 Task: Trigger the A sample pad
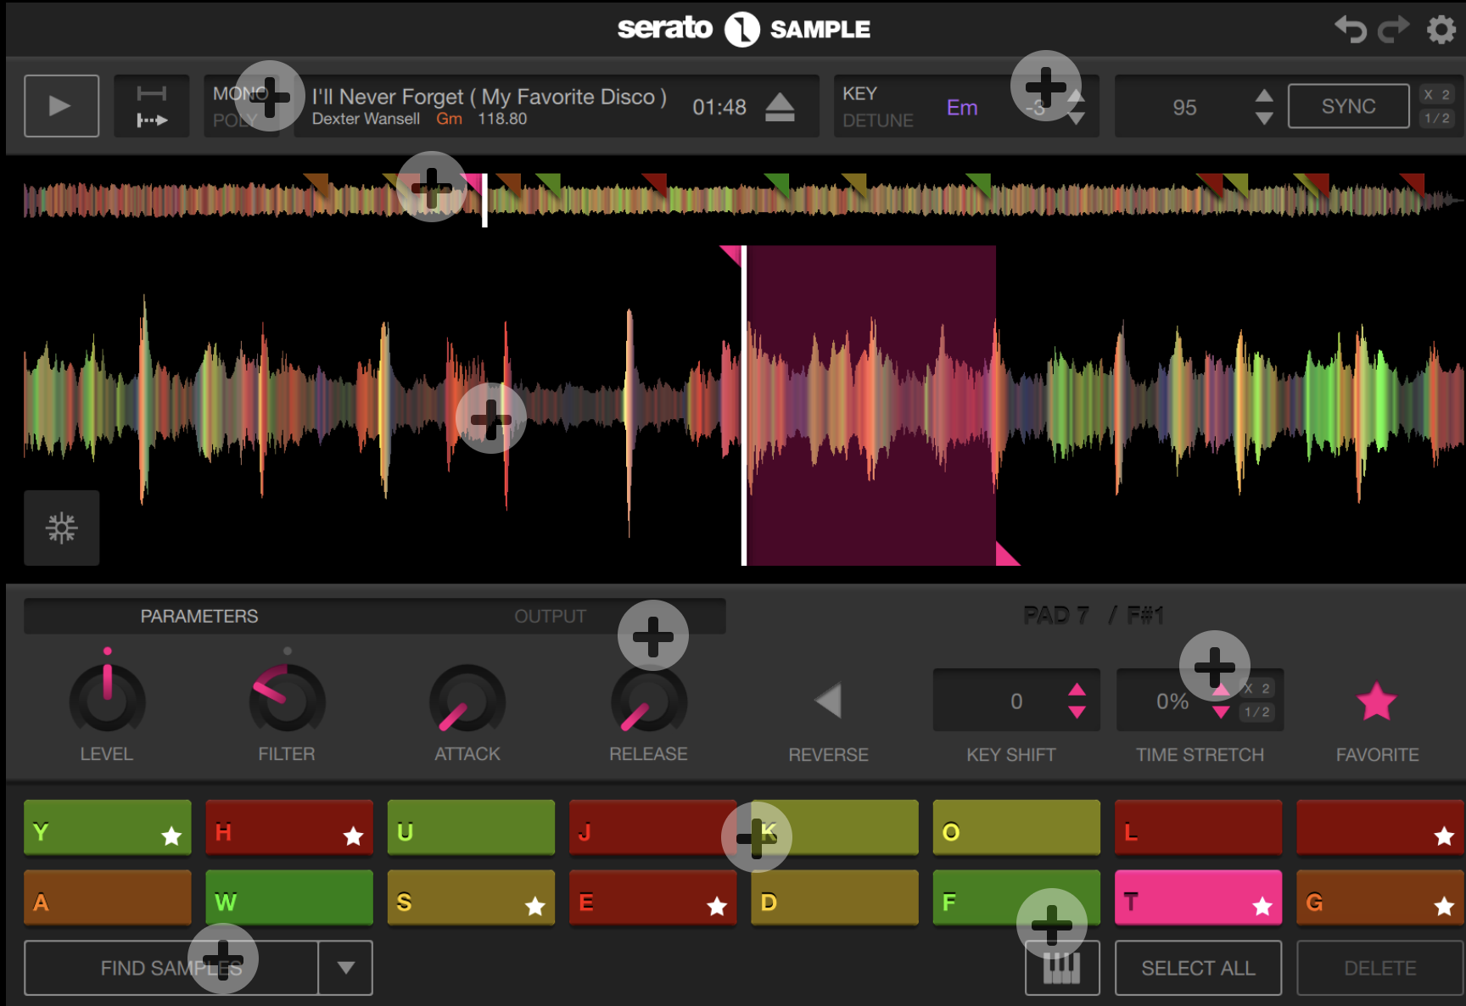108,897
